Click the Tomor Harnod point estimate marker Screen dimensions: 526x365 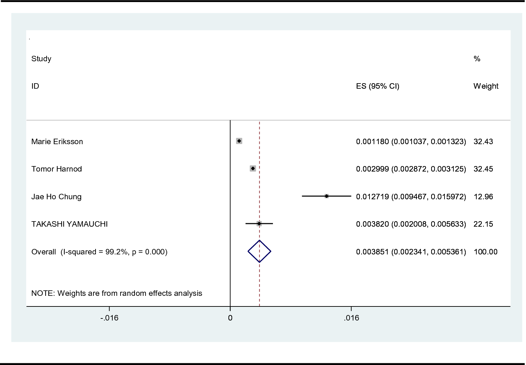(253, 168)
